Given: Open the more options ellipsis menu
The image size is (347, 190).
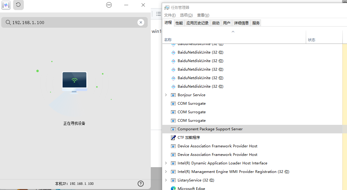Looking at the screenshot, I should (109, 5).
